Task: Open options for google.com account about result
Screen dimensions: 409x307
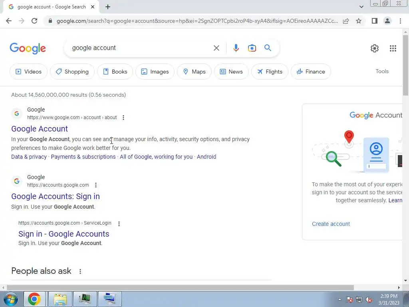Action: click(x=123, y=118)
